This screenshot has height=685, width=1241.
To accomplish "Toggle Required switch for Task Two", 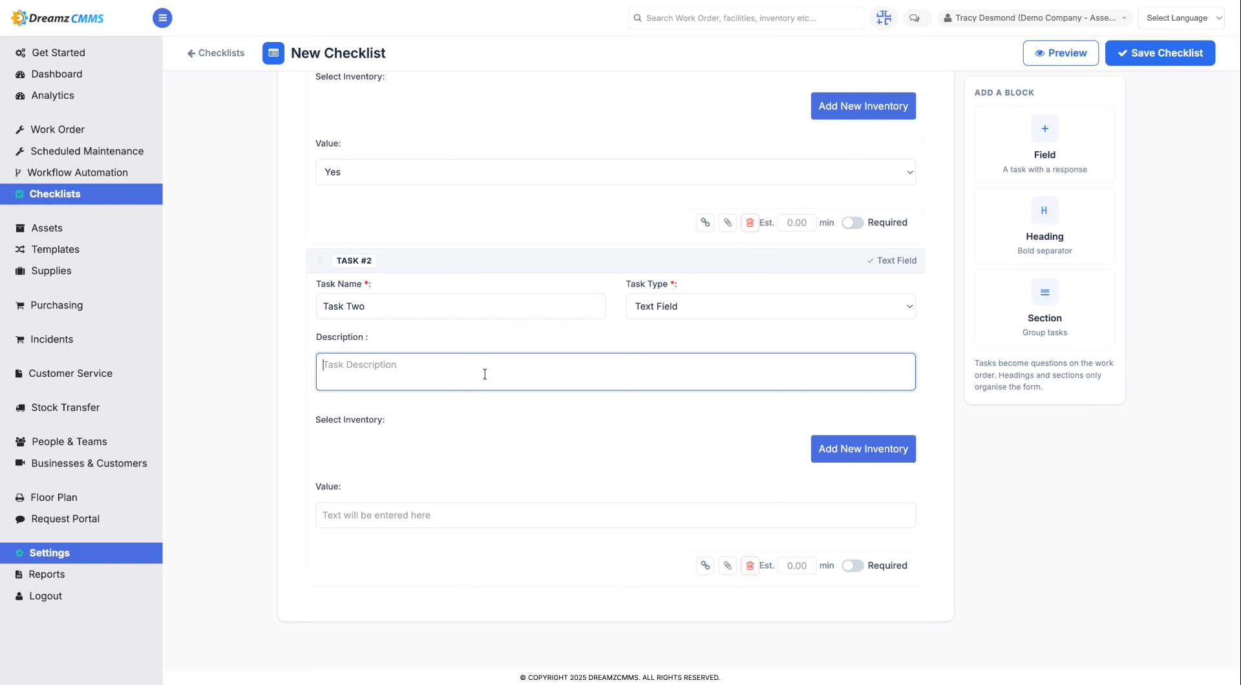I will [x=853, y=565].
